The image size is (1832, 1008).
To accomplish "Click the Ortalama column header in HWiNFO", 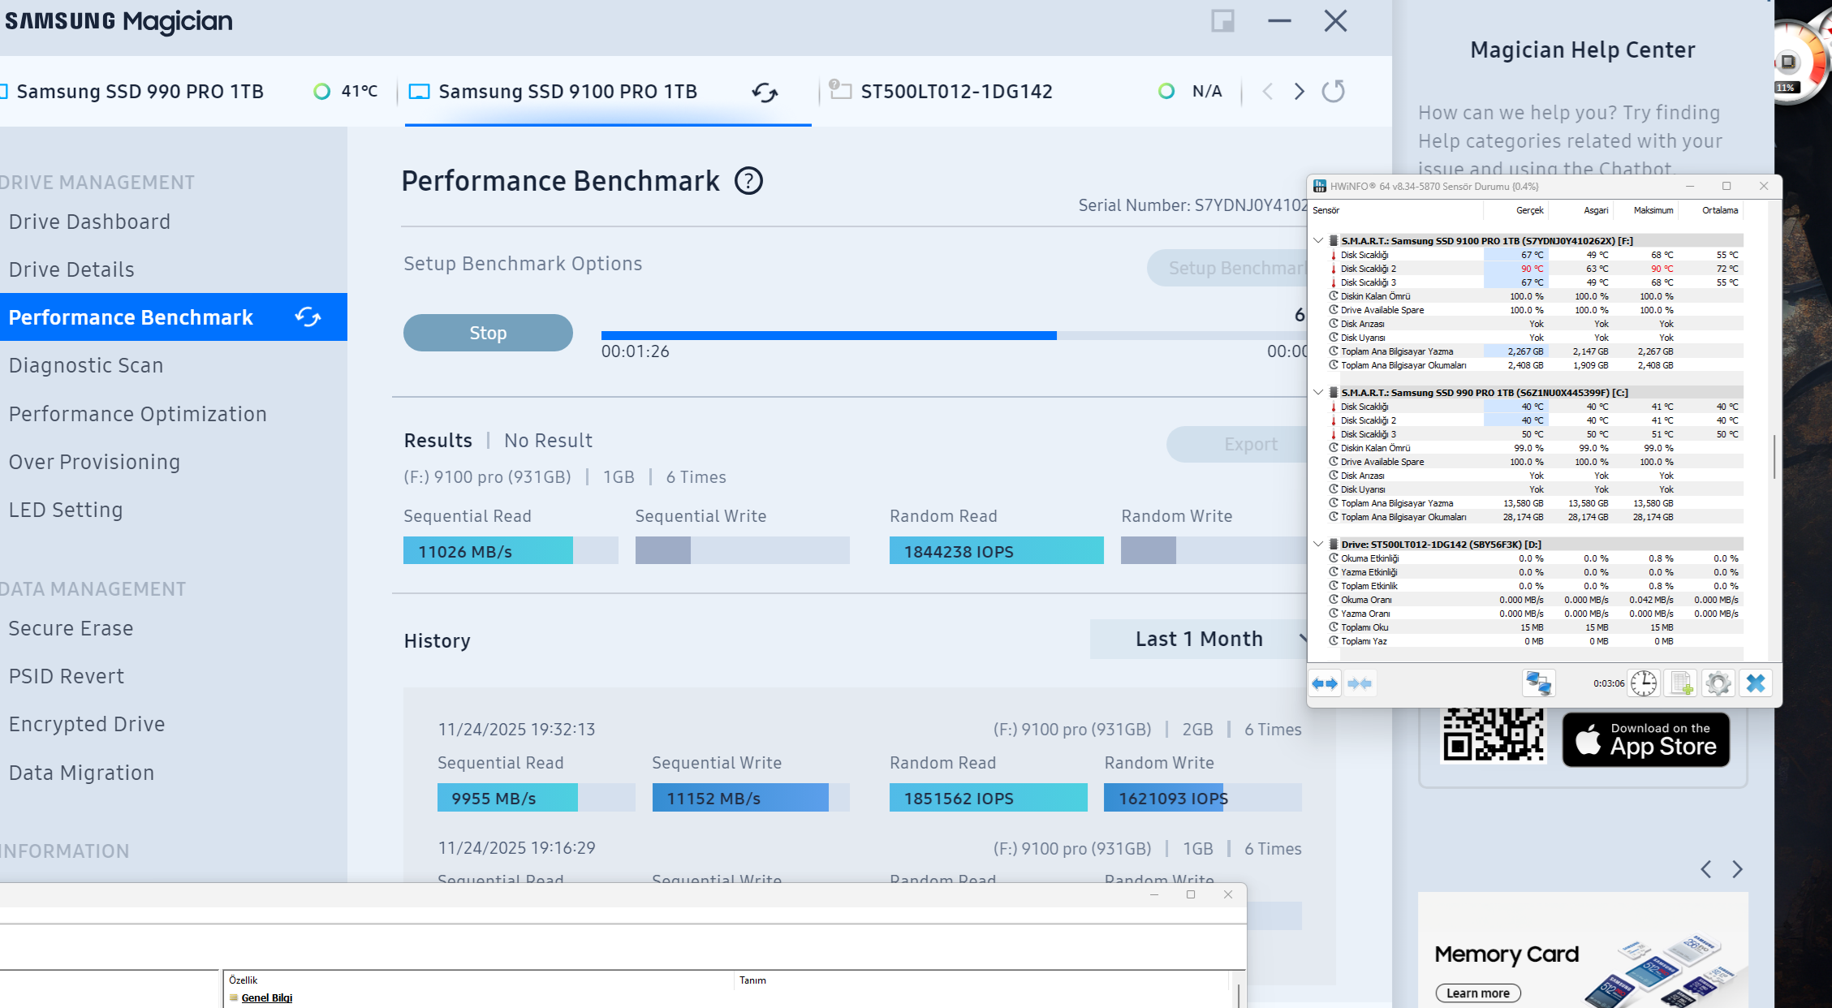I will pyautogui.click(x=1711, y=210).
